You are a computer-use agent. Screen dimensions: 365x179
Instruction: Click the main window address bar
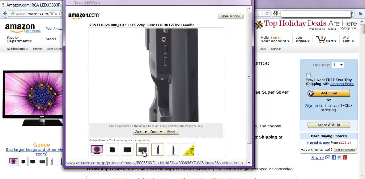(x=39, y=14)
